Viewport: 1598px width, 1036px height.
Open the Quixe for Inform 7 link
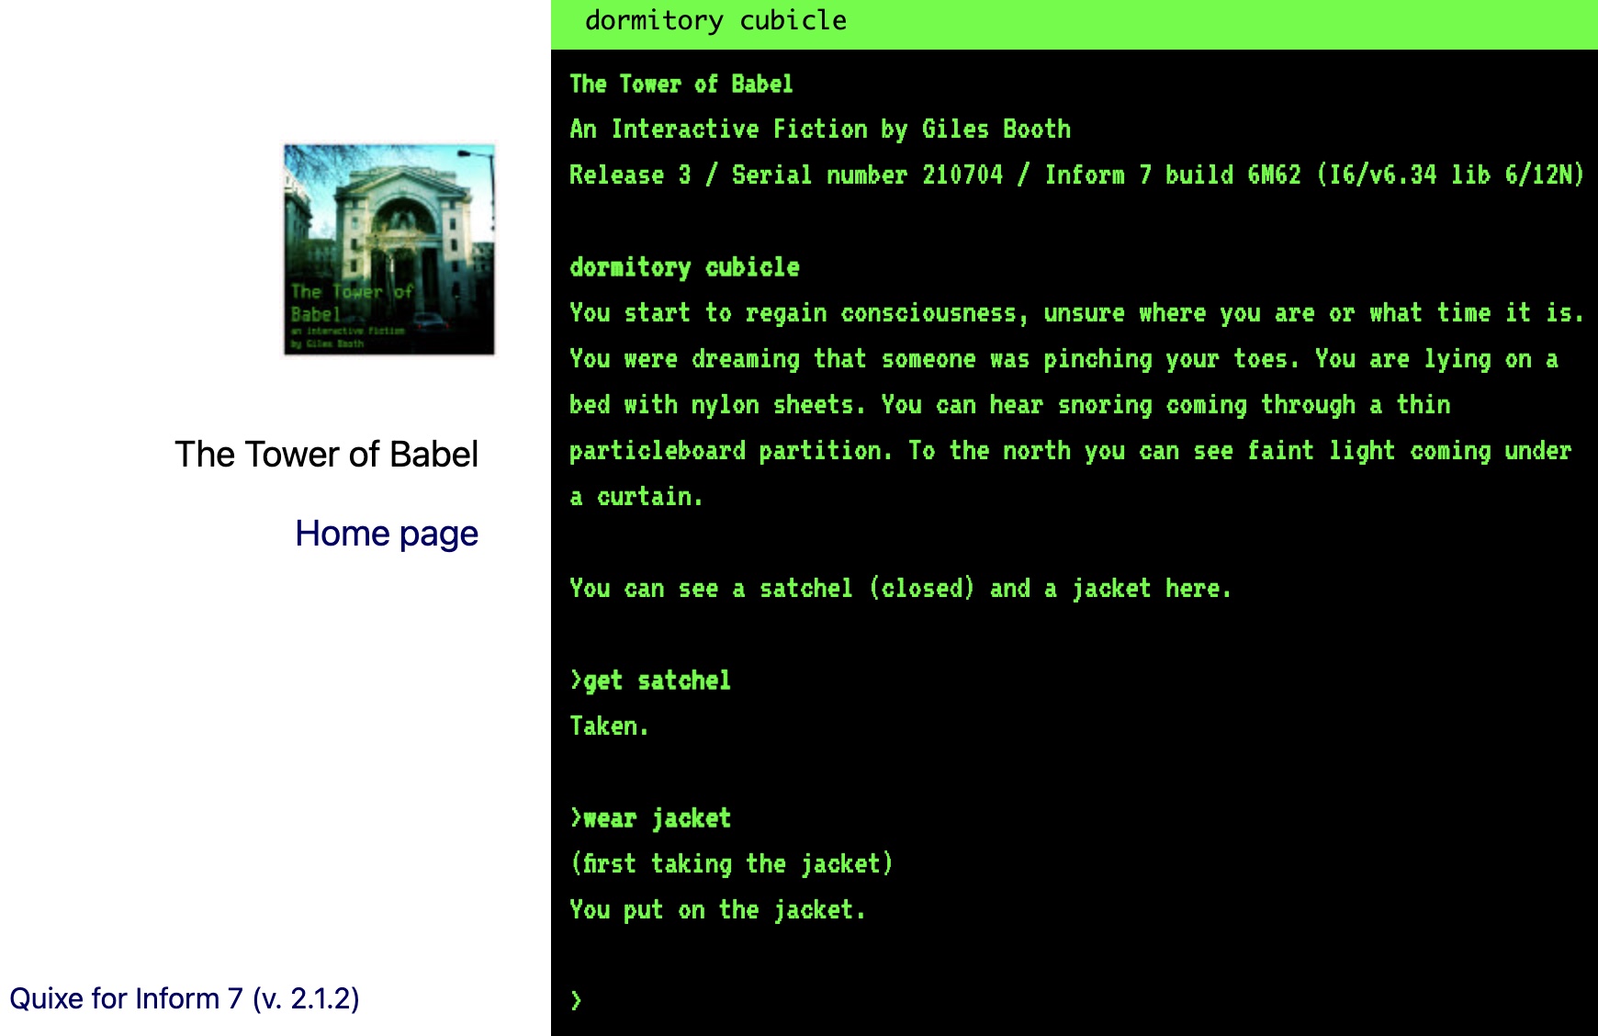point(185,998)
